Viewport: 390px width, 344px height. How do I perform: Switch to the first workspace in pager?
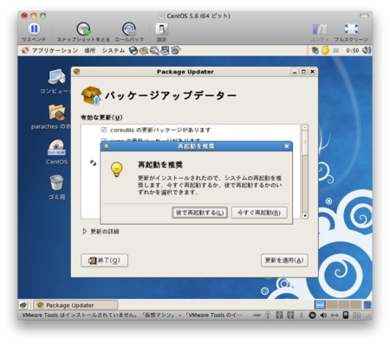point(320,305)
